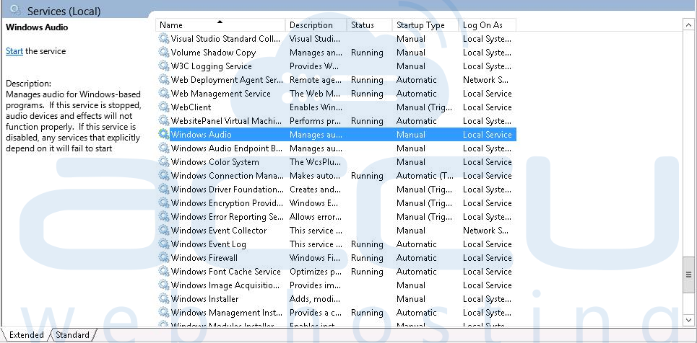The width and height of the screenshot is (697, 343).
Task: Click 'Remote age...' description of Web Deployment Agent
Action: 316,80
